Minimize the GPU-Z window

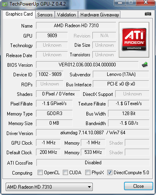(x=120, y=2)
